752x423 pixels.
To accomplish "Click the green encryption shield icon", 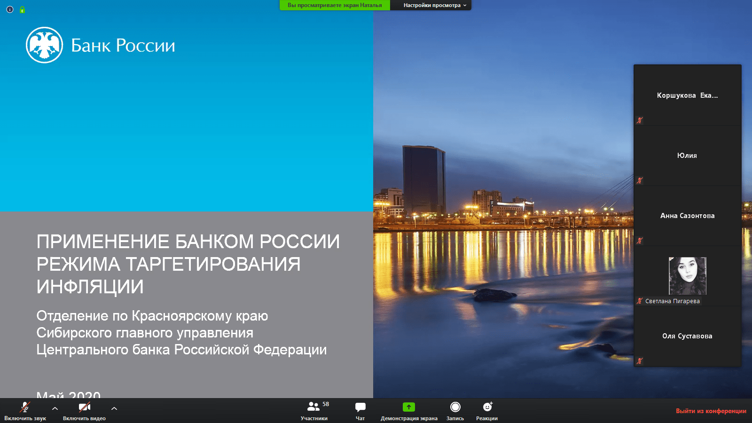I will pos(22,9).
